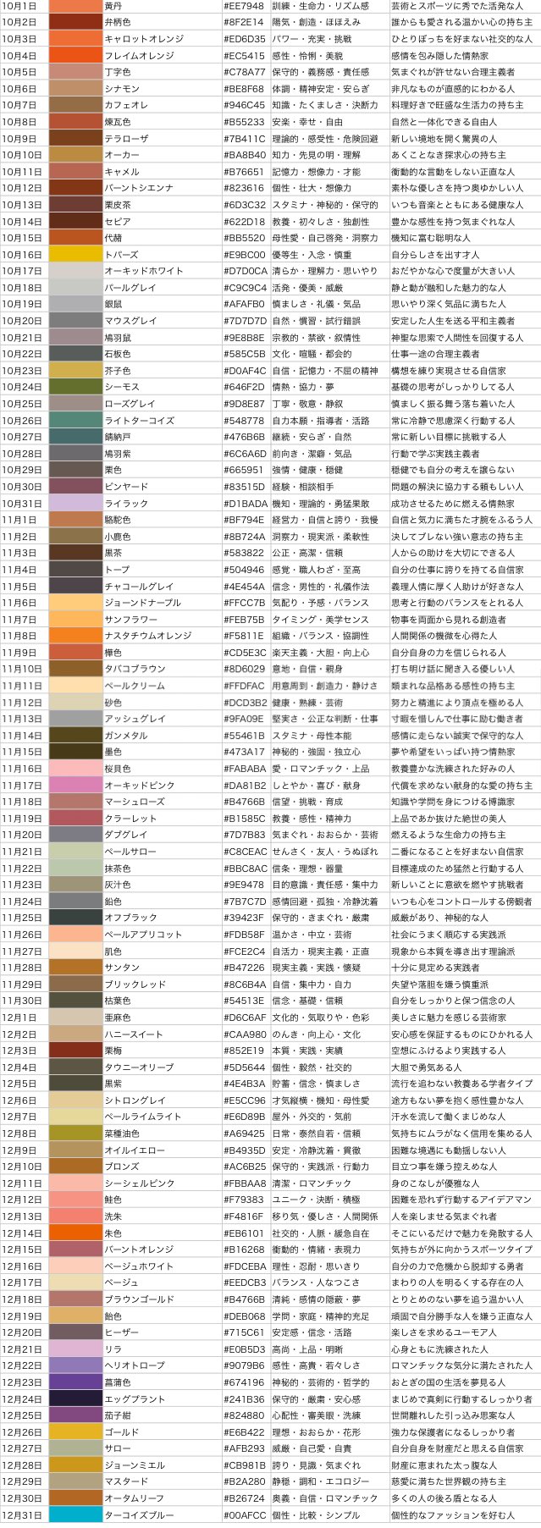Click the teal swatch for ライトターコイズ

tap(75, 421)
